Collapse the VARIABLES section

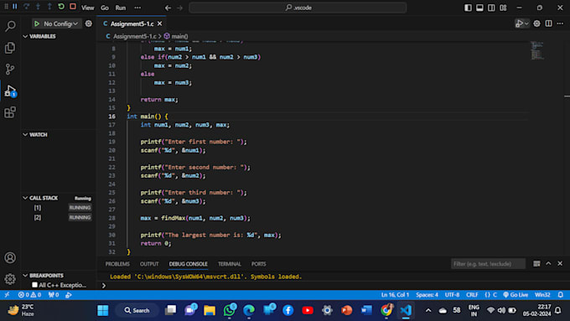[25, 36]
